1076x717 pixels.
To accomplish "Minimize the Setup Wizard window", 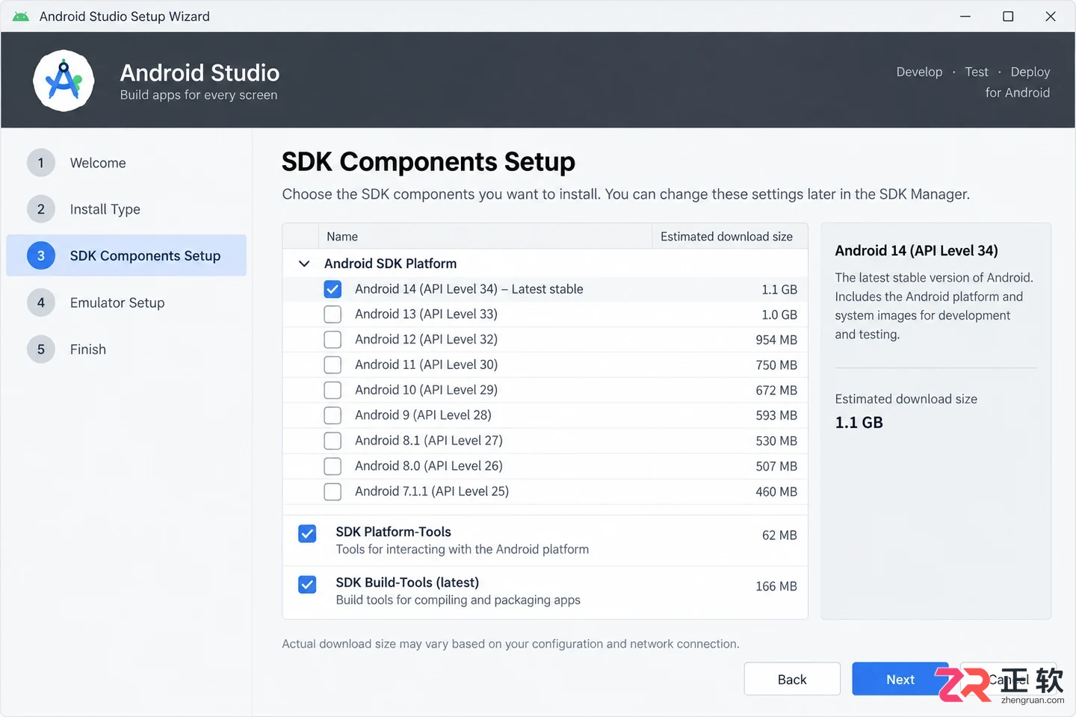I will (x=965, y=16).
